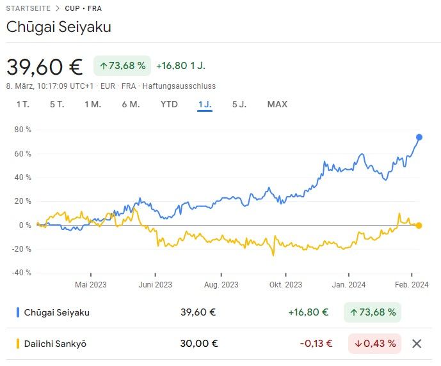Remove Daiichi Sankyō comparison with X icon
441x366 pixels.
click(x=417, y=344)
